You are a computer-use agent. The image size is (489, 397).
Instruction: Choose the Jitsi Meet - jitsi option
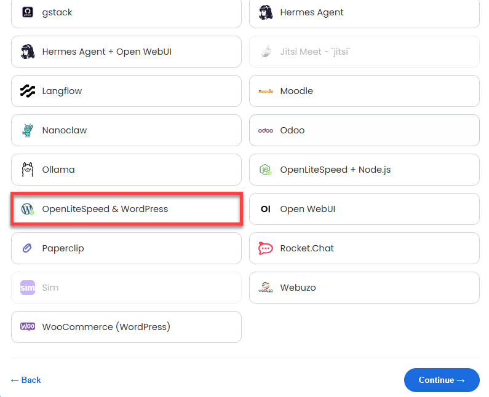click(x=364, y=52)
